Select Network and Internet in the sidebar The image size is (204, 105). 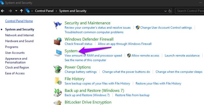click(x=20, y=35)
